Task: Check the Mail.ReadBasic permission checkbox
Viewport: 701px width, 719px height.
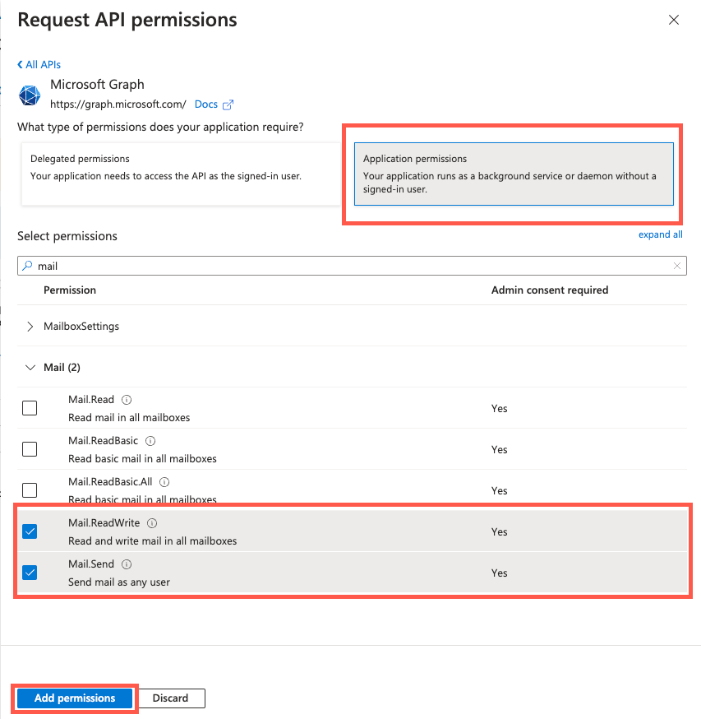Action: (30, 449)
